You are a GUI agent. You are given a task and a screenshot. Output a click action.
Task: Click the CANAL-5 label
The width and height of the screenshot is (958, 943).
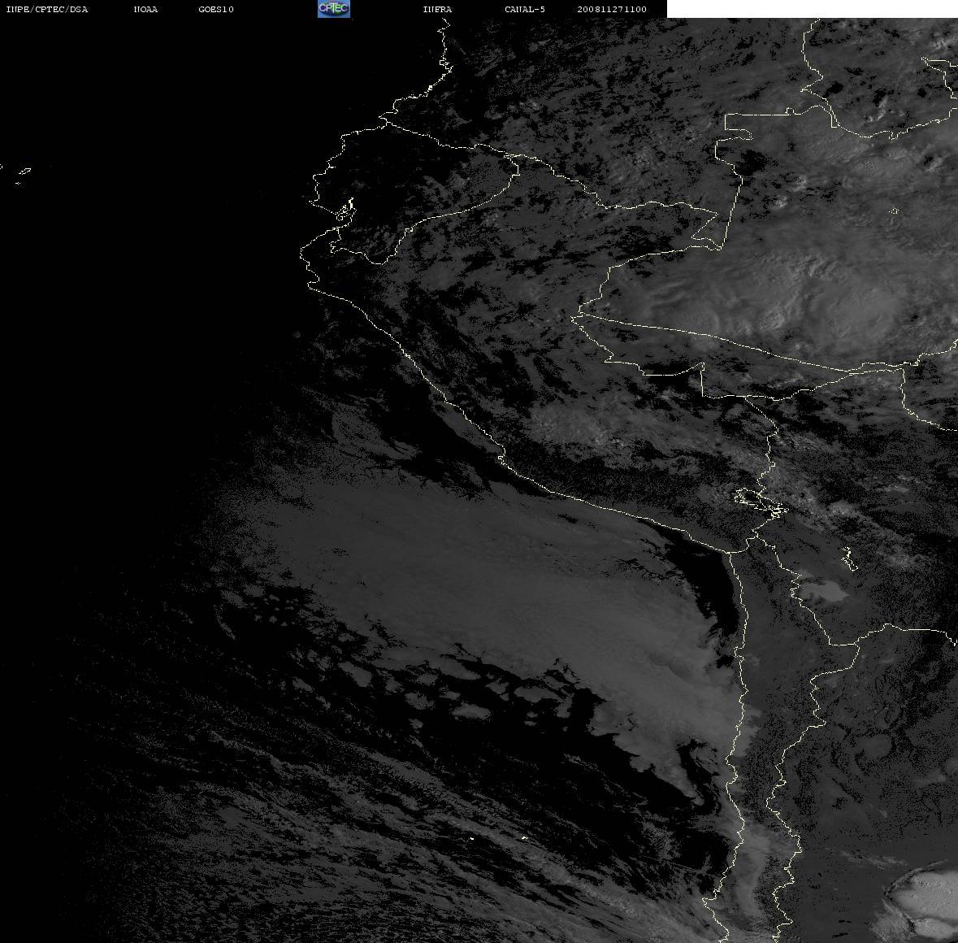[x=525, y=9]
